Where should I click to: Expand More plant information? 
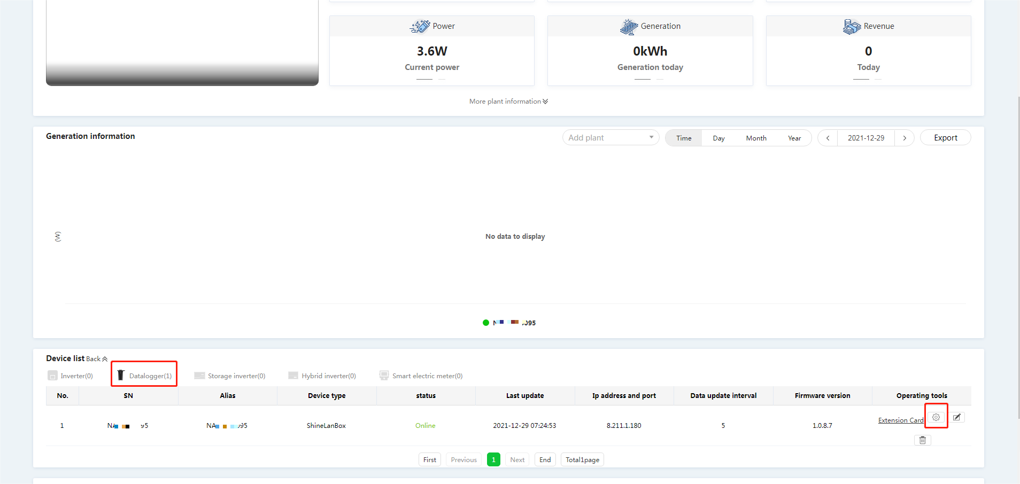(x=508, y=102)
